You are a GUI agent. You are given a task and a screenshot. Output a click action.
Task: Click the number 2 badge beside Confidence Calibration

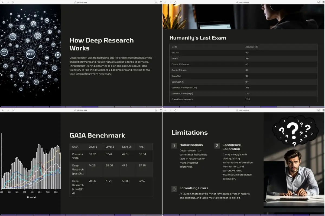tap(217, 146)
